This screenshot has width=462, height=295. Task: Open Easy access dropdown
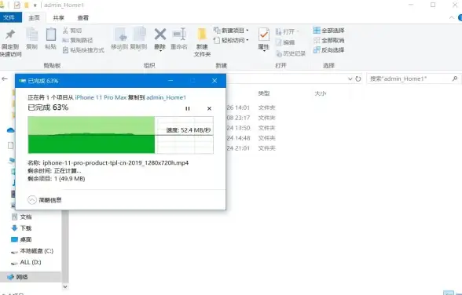(x=231, y=40)
